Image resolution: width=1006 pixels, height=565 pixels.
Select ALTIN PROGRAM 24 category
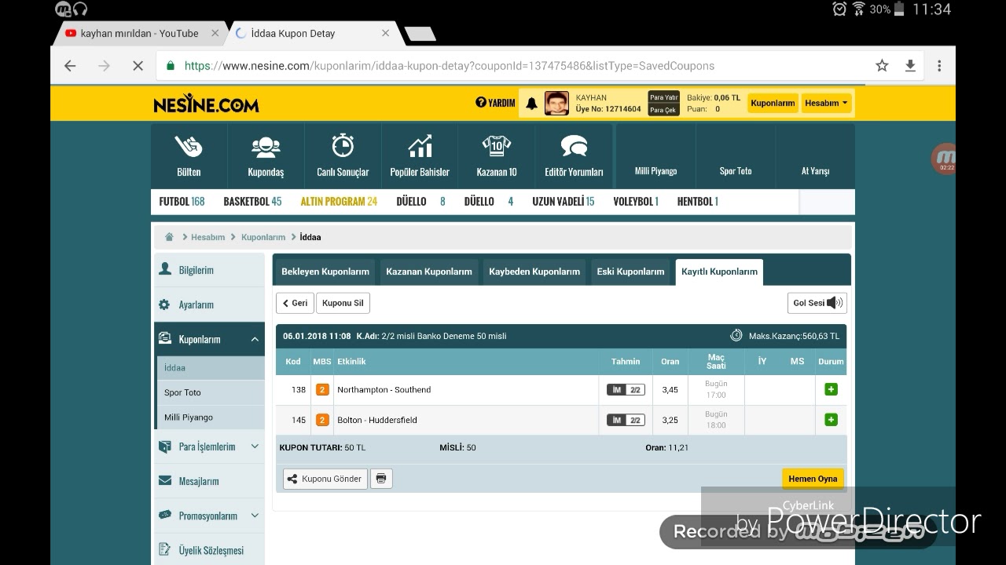(339, 202)
